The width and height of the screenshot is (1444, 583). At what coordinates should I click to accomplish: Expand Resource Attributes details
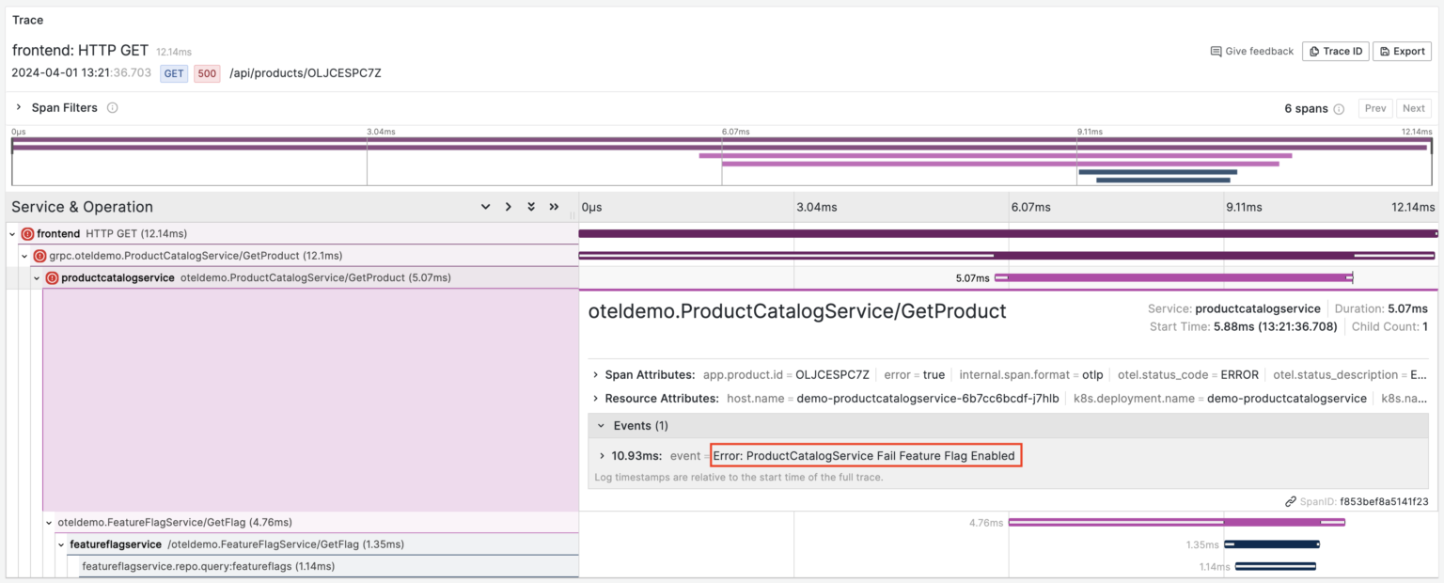click(595, 399)
